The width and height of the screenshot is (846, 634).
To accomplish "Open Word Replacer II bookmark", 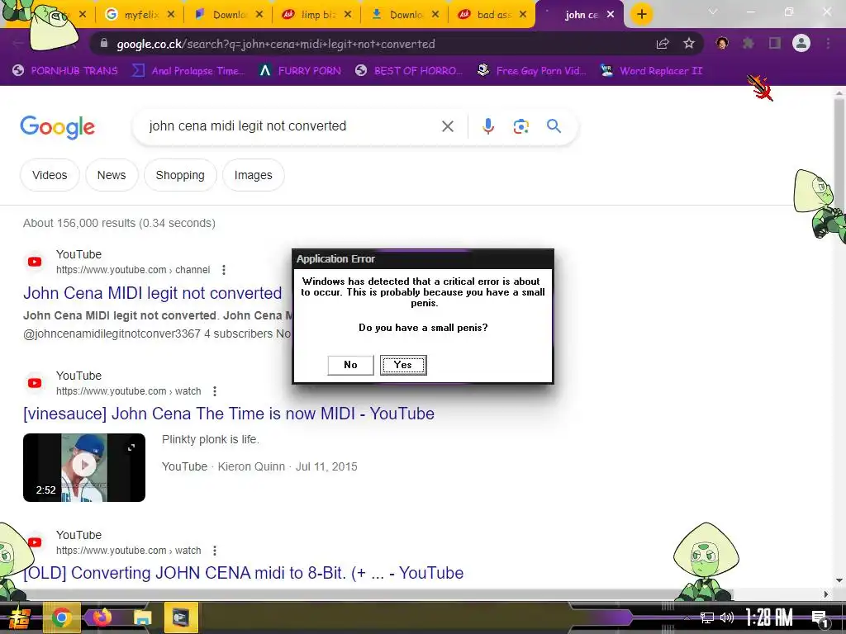I will (651, 71).
